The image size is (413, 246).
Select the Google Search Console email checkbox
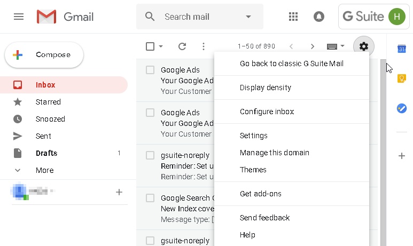(150, 198)
